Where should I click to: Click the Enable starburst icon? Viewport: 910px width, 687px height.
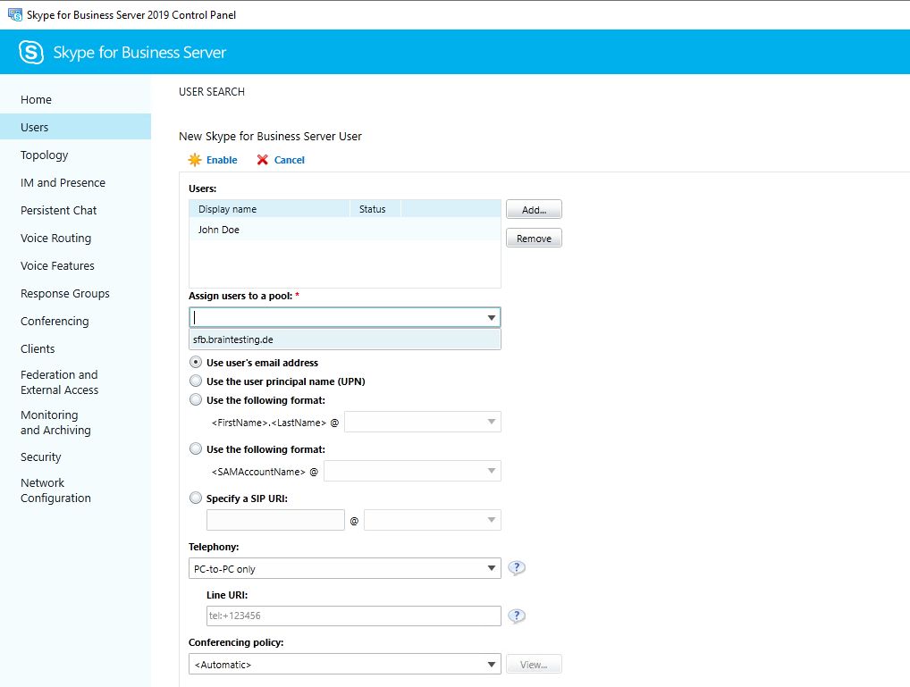click(x=195, y=160)
